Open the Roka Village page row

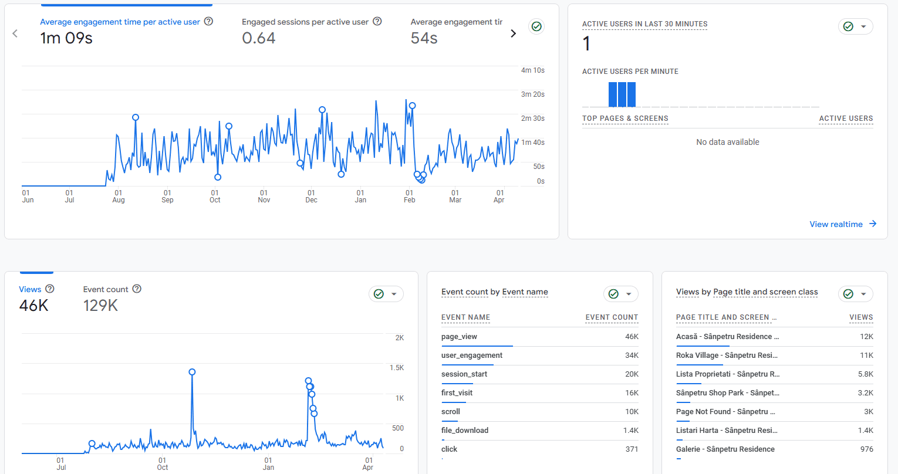(774, 355)
